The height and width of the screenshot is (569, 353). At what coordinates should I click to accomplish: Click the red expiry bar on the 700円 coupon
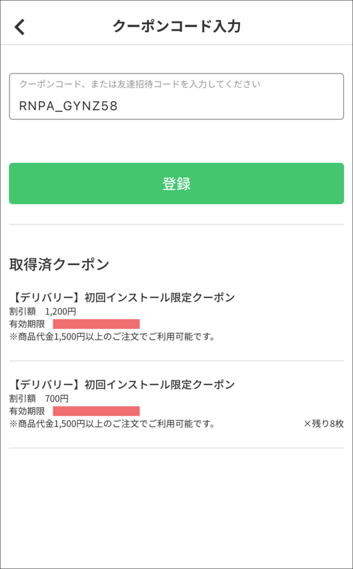tap(96, 411)
